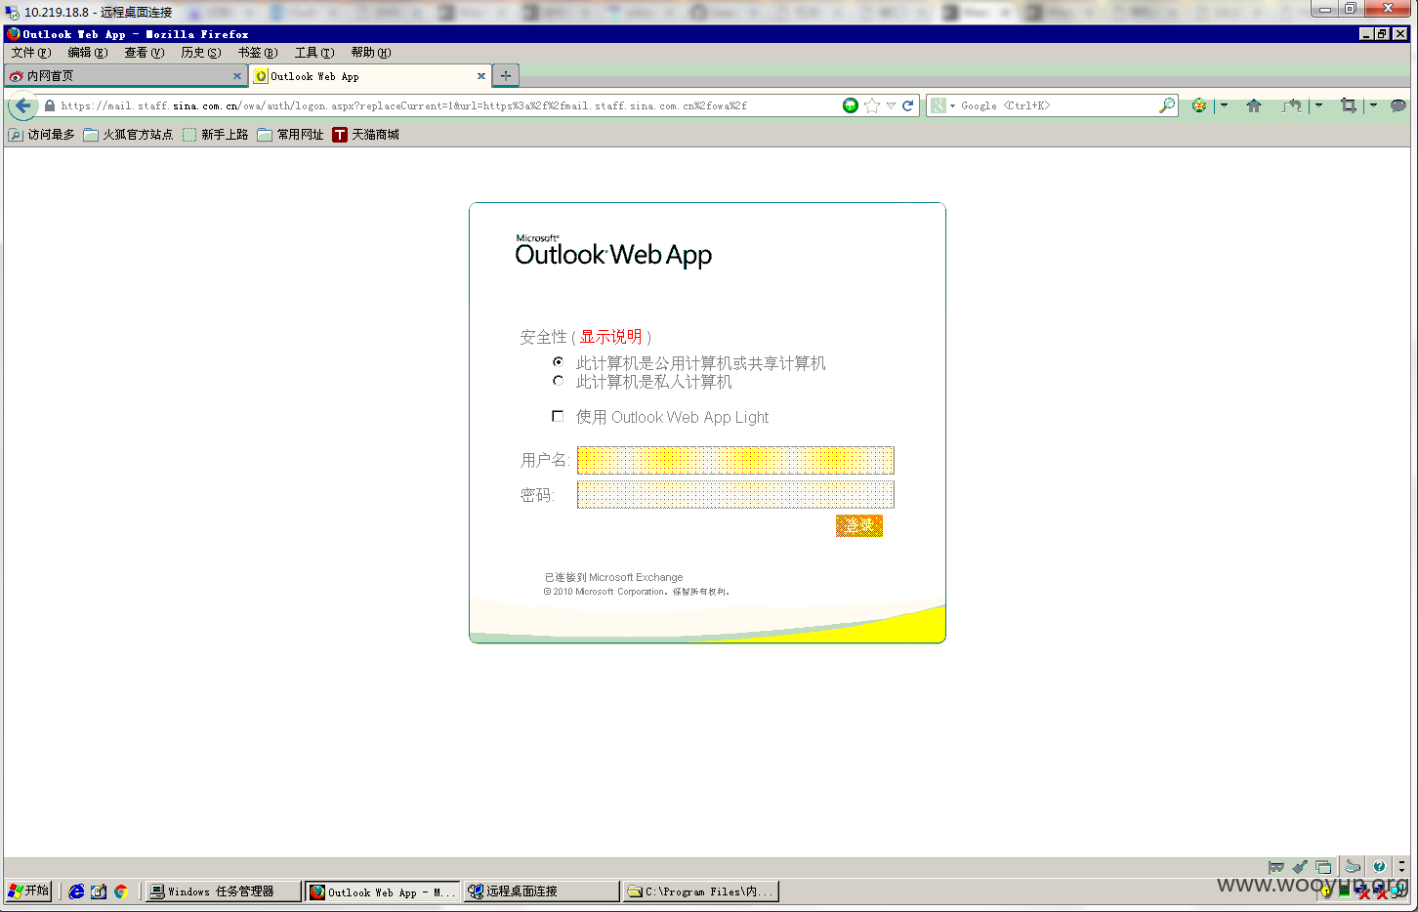Close the Outlook Web App tab
The image size is (1418, 912).
coord(480,76)
